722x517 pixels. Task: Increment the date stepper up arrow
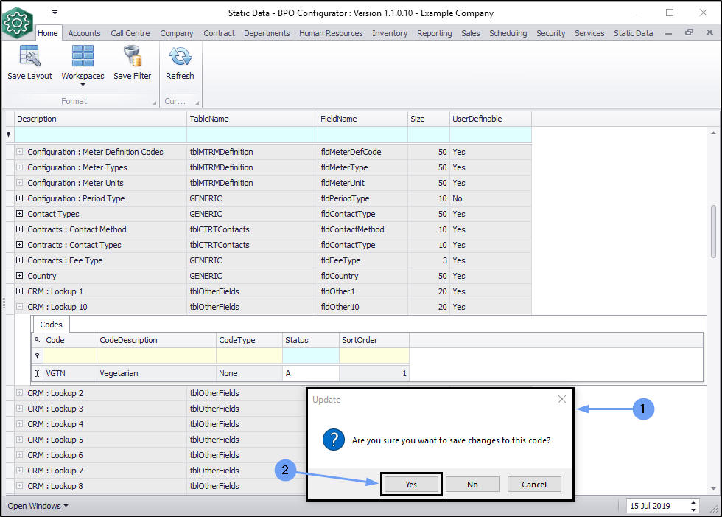pos(693,503)
